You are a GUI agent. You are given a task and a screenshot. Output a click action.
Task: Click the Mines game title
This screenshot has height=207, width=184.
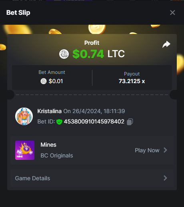48,145
